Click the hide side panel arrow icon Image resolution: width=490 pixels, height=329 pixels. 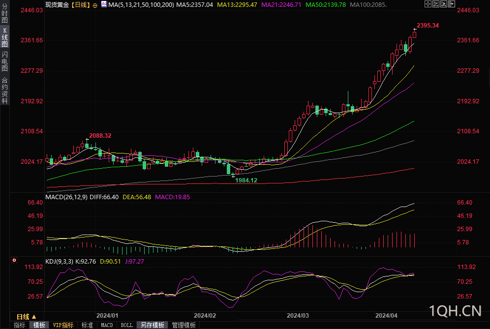(x=452, y=4)
